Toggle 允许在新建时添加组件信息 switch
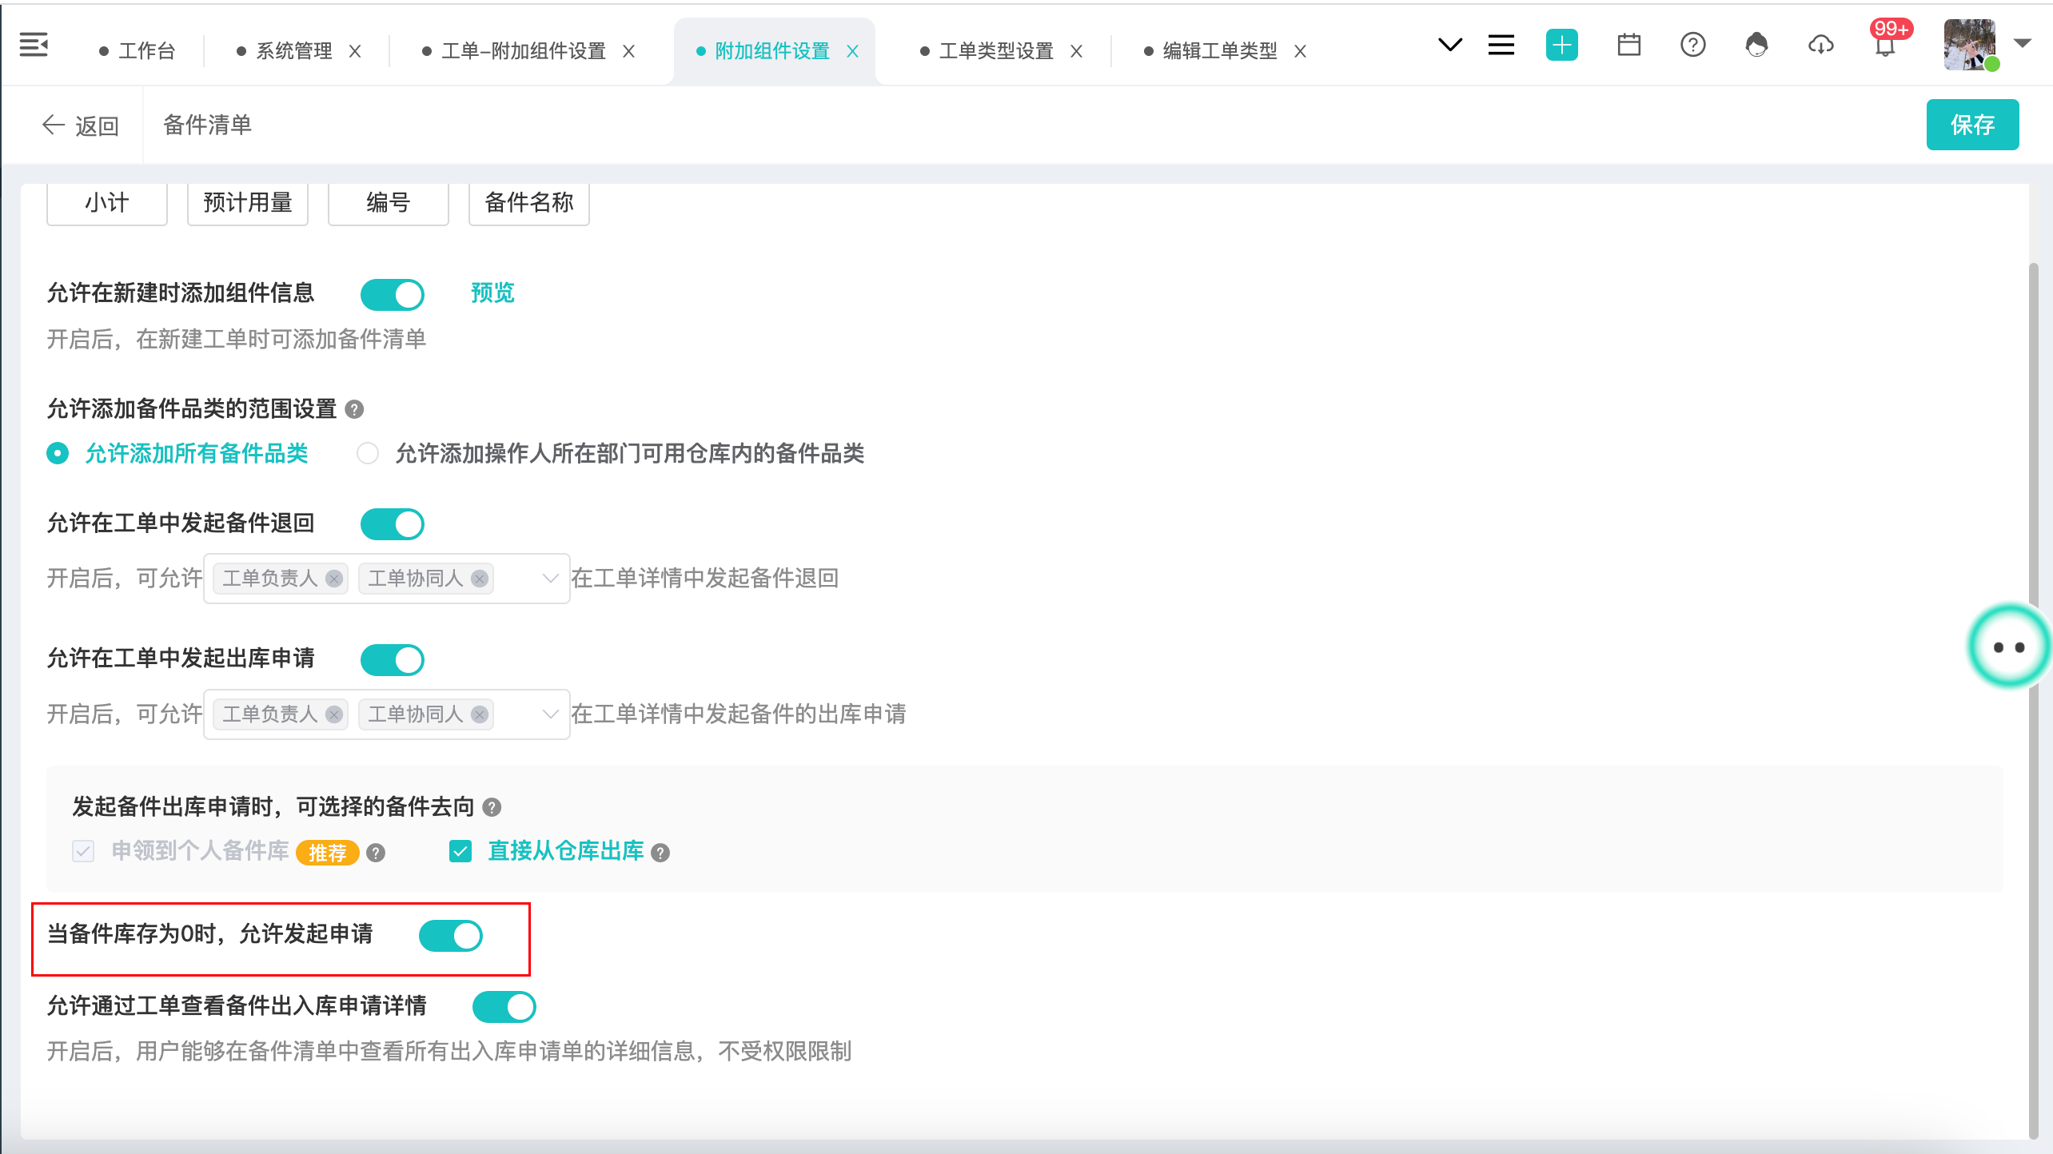Screen dimensions: 2053x1154 click(x=392, y=294)
